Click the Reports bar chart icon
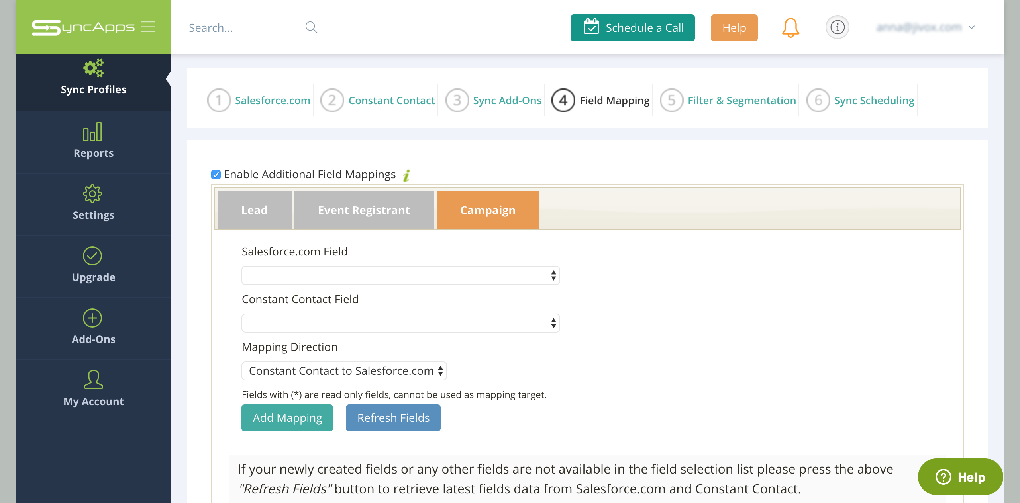 [x=92, y=132]
